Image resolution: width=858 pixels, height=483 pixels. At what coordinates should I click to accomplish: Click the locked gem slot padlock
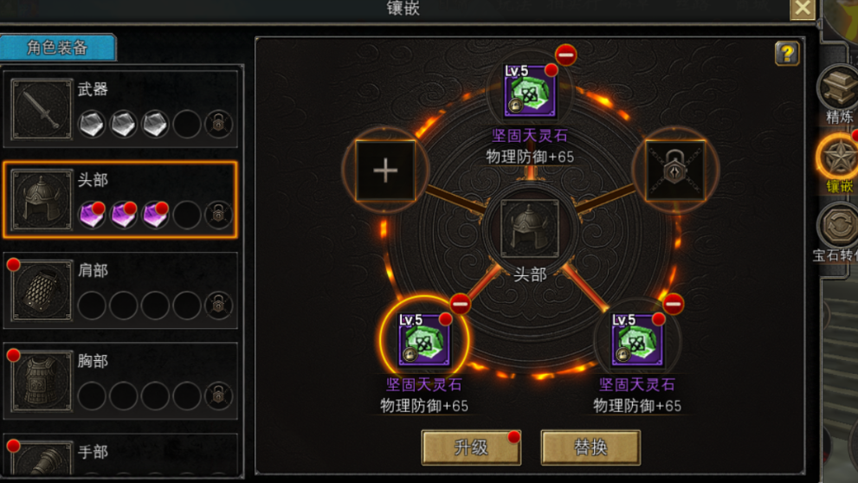(x=674, y=171)
